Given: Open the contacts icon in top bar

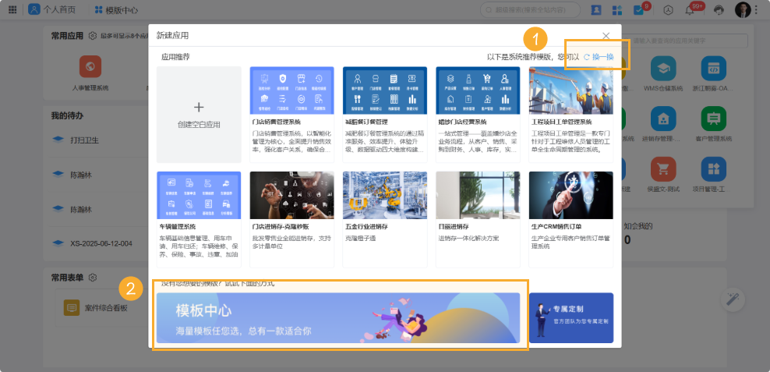Looking at the screenshot, I should coord(597,10).
